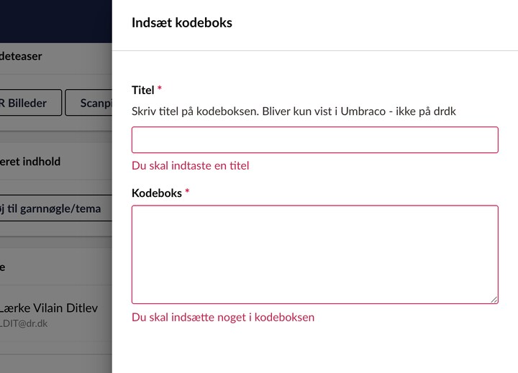Click the Titel field label
518x373 pixels.
[x=142, y=91]
